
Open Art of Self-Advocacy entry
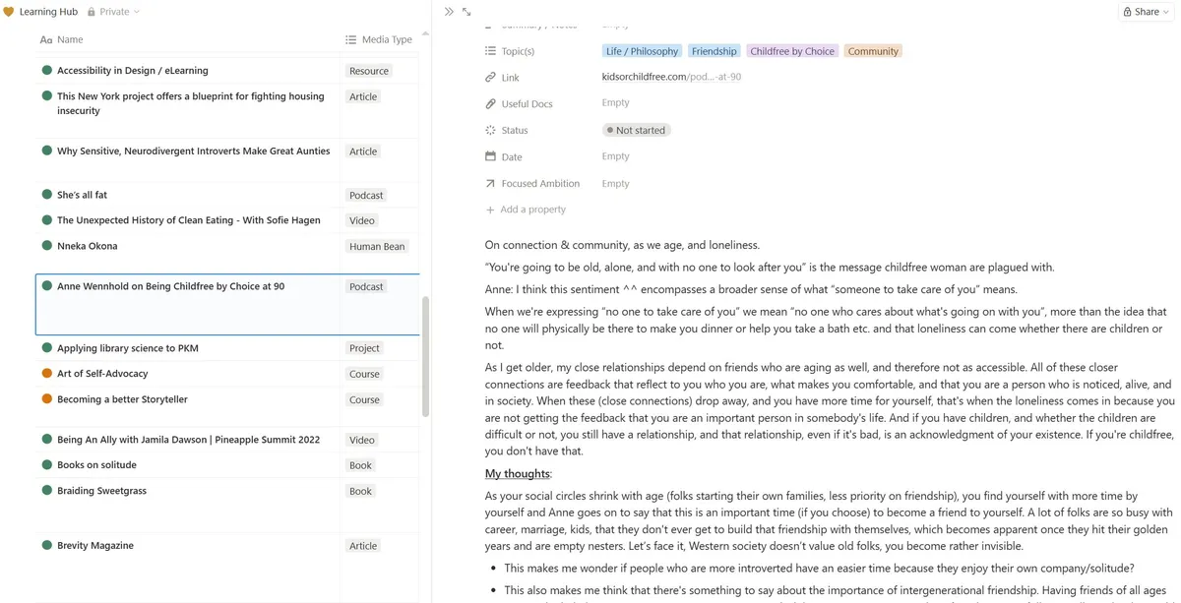click(102, 374)
